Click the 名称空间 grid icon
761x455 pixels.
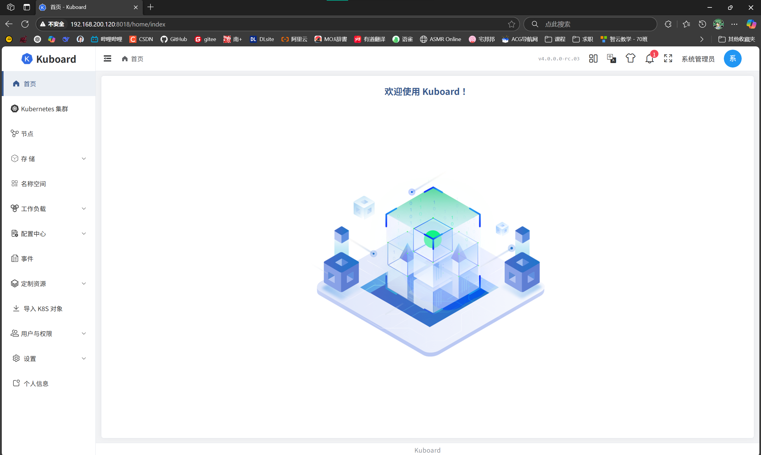(14, 183)
